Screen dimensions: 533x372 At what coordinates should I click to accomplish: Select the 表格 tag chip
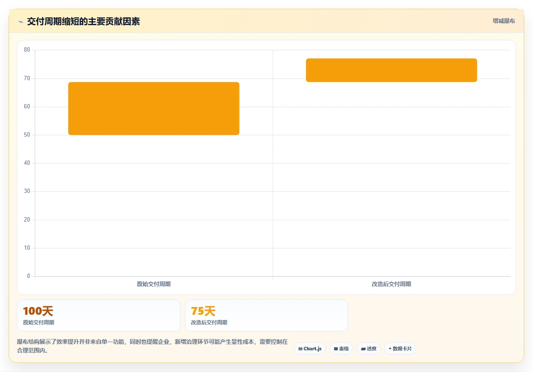coord(341,349)
